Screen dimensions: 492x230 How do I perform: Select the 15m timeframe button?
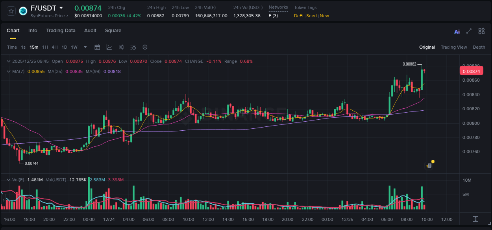tap(34, 47)
